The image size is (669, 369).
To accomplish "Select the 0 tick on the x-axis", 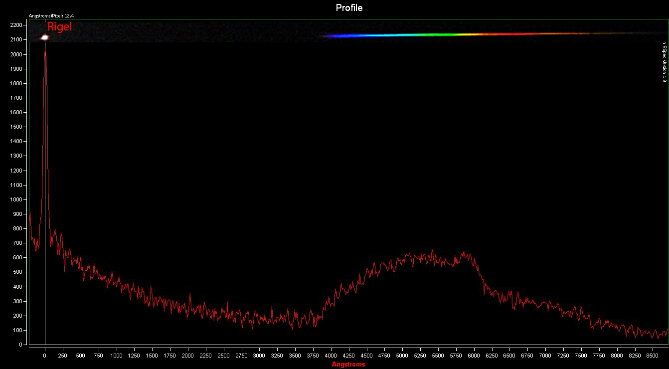I will click(45, 356).
